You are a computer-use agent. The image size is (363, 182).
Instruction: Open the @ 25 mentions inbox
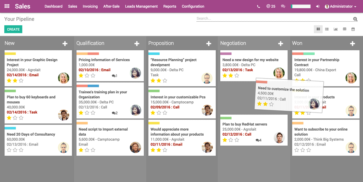270,7
